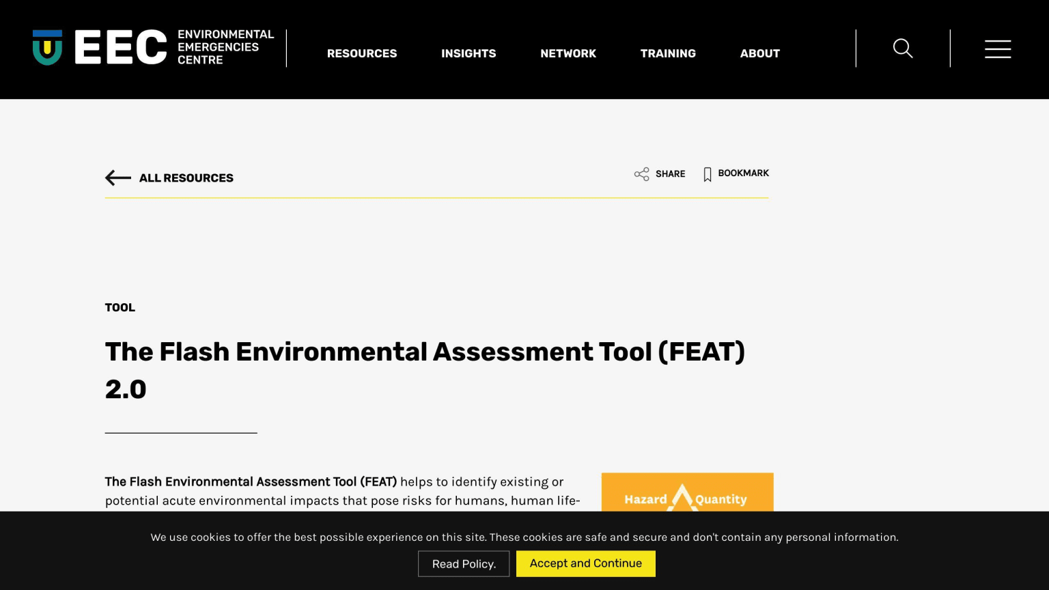Click the BOOKMARK label
The width and height of the screenshot is (1049, 590).
coord(743,173)
